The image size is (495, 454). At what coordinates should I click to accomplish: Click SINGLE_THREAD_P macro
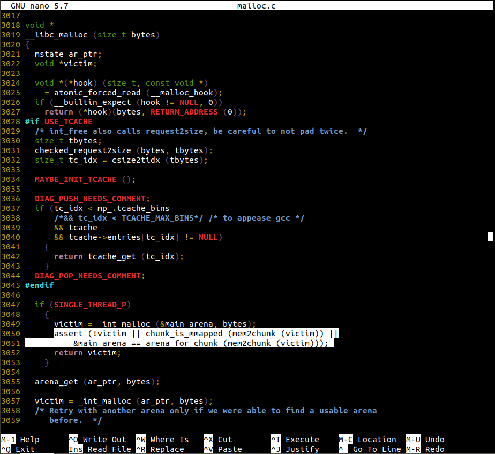coord(91,305)
